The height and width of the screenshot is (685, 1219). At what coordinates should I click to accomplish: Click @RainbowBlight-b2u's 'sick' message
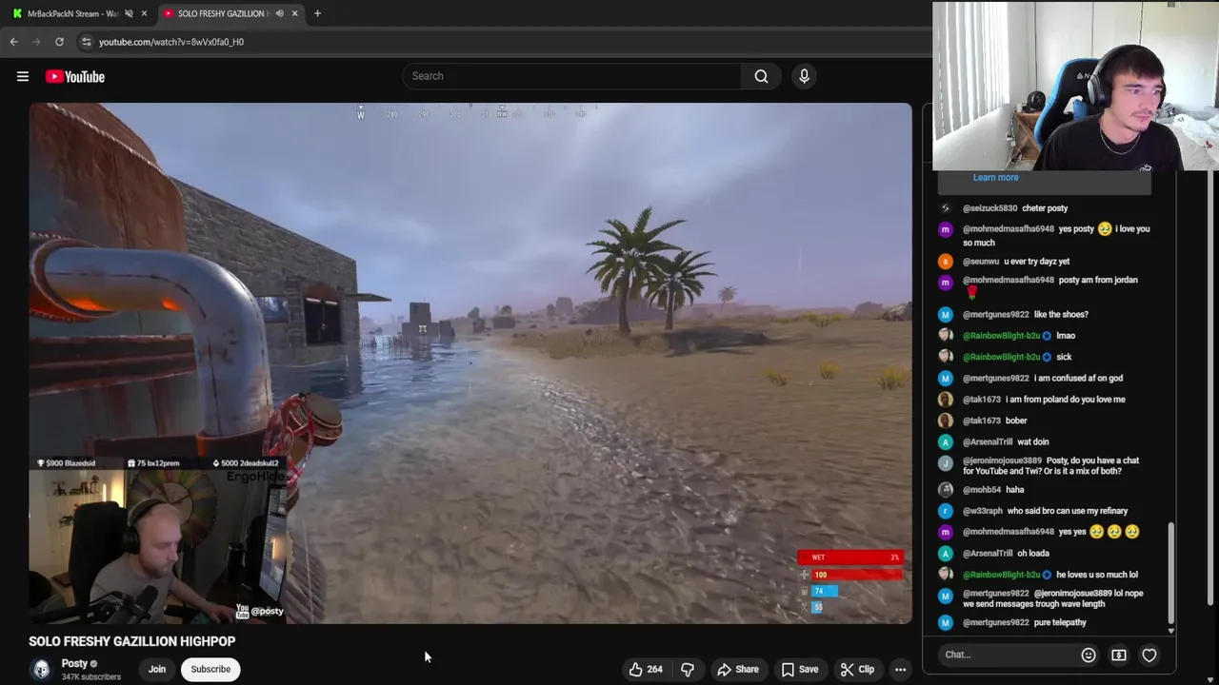pos(1064,357)
